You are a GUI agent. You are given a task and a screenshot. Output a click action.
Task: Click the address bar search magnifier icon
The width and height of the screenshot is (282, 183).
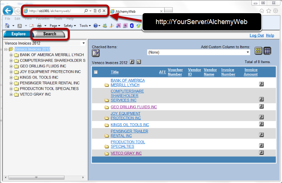(x=86, y=11)
